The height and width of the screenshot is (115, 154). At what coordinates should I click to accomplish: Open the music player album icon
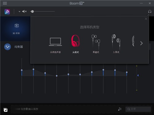point(5,110)
